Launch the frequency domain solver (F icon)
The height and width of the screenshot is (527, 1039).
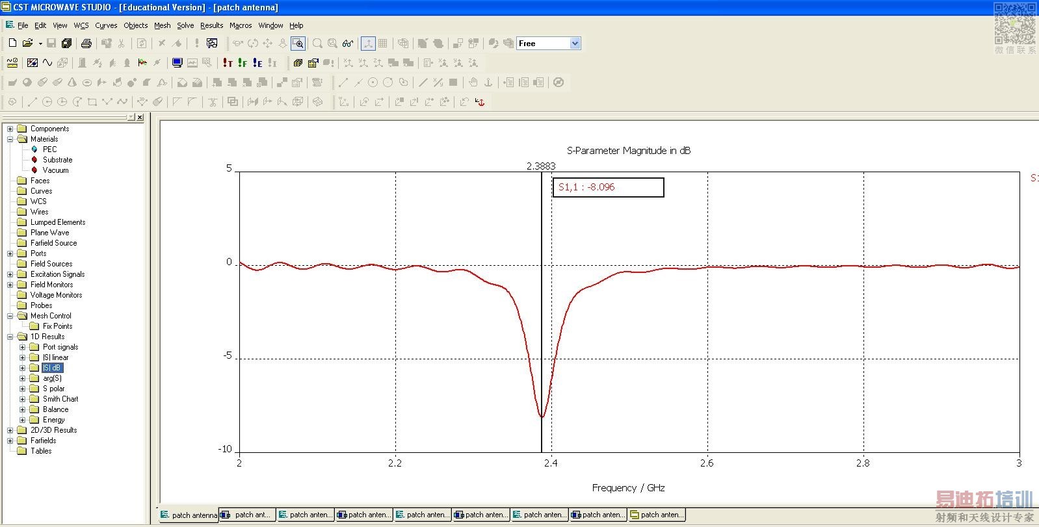[x=242, y=63]
